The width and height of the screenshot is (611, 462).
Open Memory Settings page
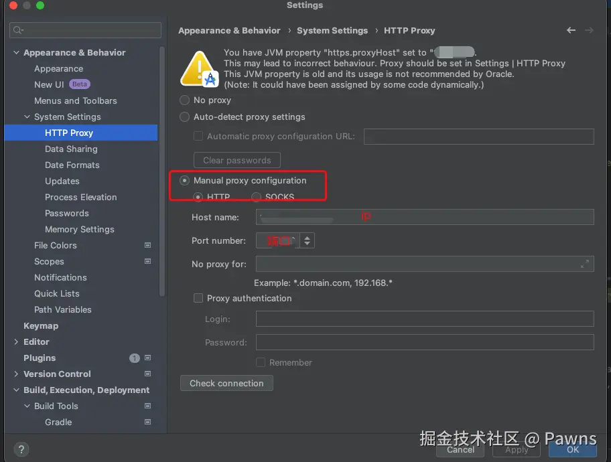point(80,229)
